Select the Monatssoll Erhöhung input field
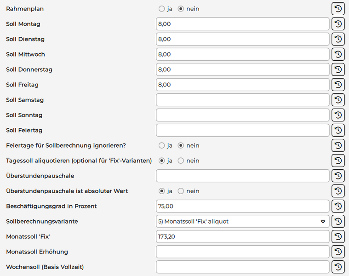Viewport: 349px width, 276px height. click(242, 252)
